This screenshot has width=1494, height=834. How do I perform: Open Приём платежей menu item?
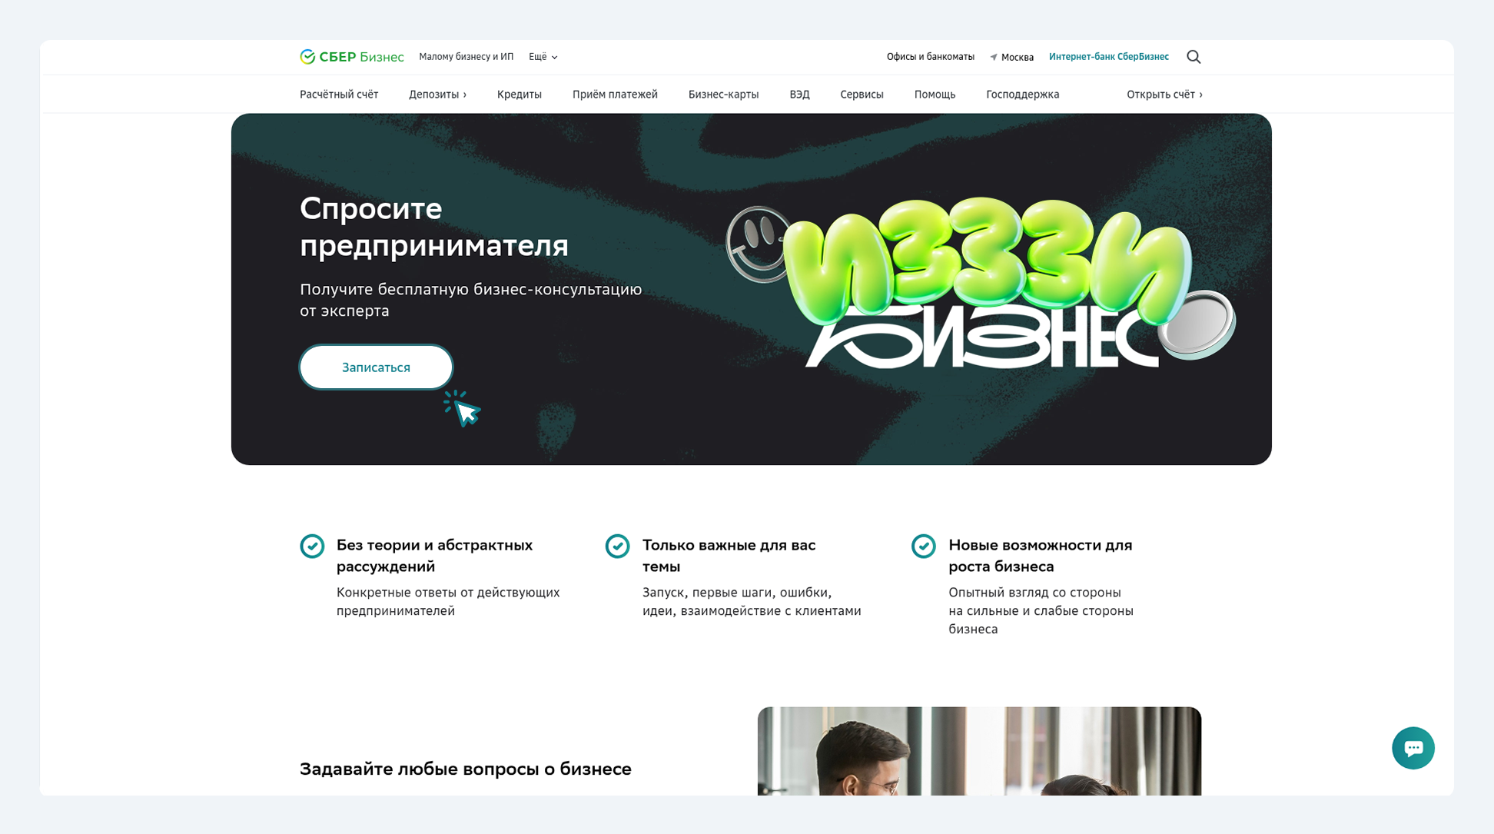pos(615,95)
